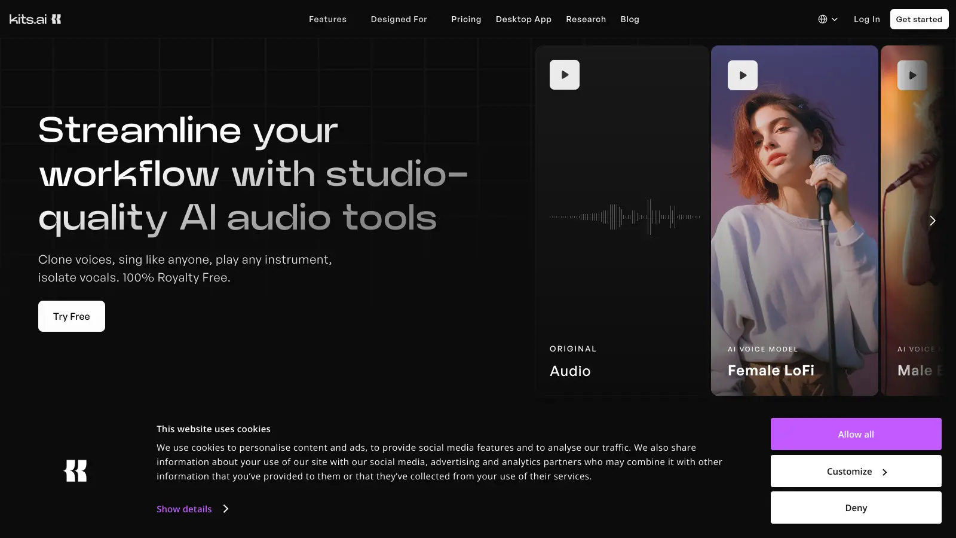956x538 pixels.
Task: Click the kits.ai logo in header
Action: click(x=35, y=19)
